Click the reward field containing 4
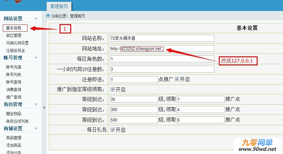 201,110
